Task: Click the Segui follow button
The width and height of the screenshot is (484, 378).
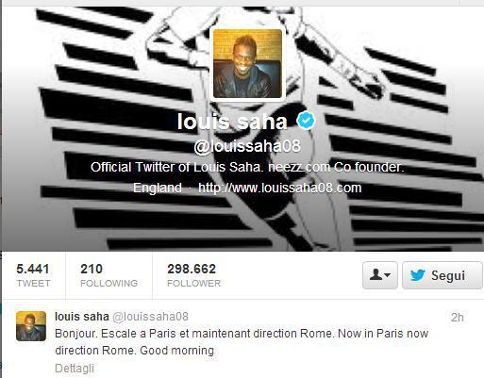Action: (442, 275)
